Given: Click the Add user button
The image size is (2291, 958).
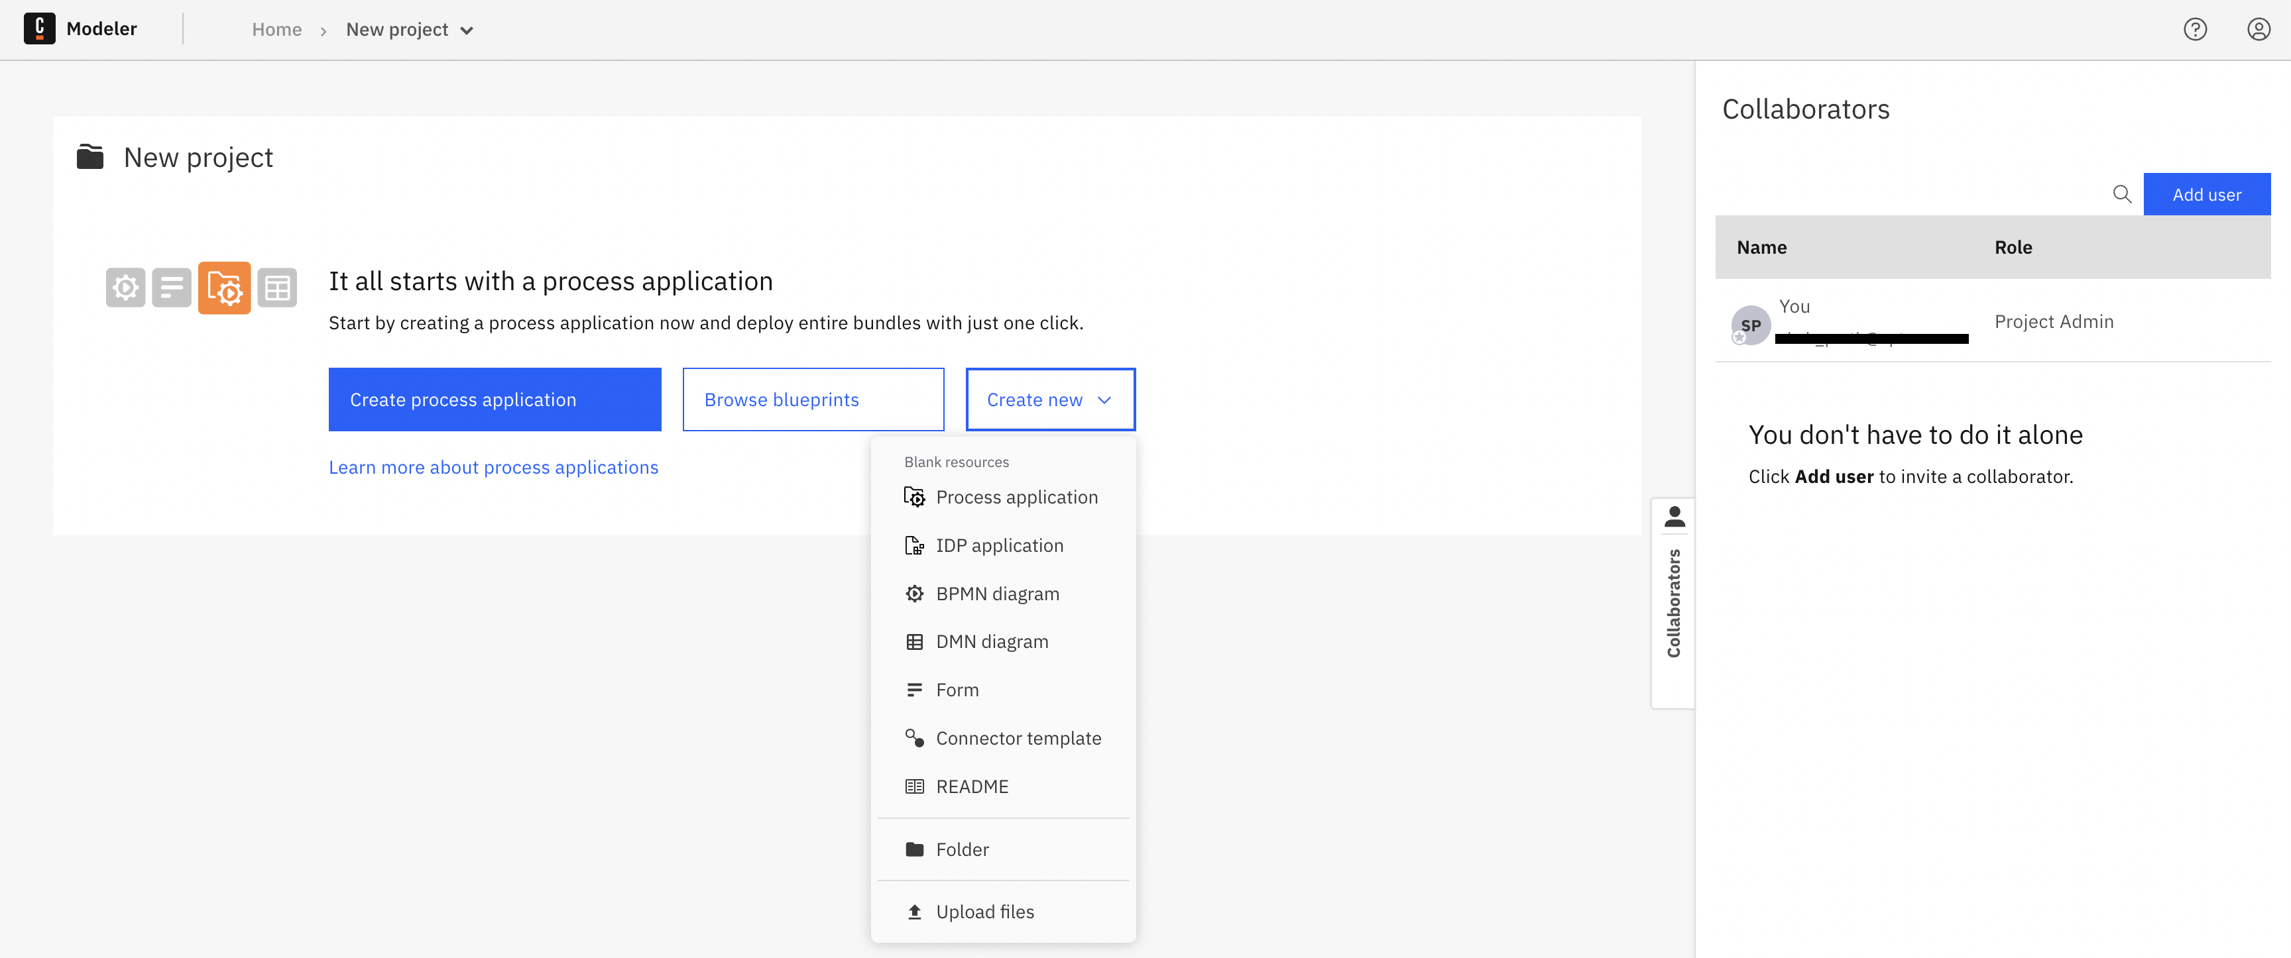Looking at the screenshot, I should coord(2207,193).
